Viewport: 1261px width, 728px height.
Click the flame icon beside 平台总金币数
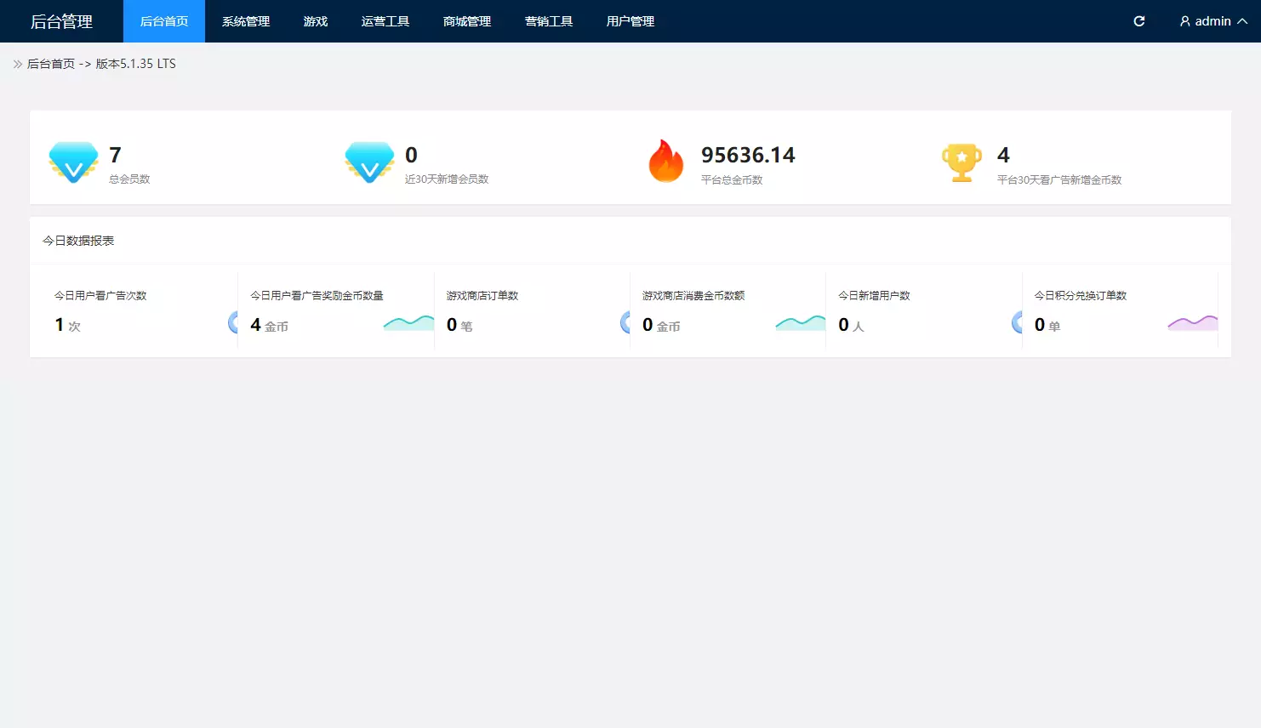[665, 161]
